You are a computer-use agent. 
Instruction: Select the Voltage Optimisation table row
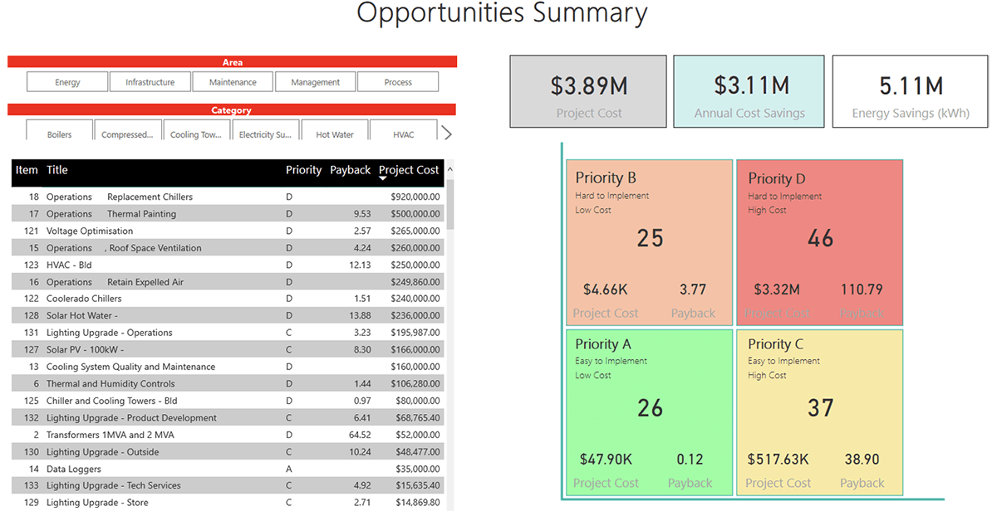90,231
